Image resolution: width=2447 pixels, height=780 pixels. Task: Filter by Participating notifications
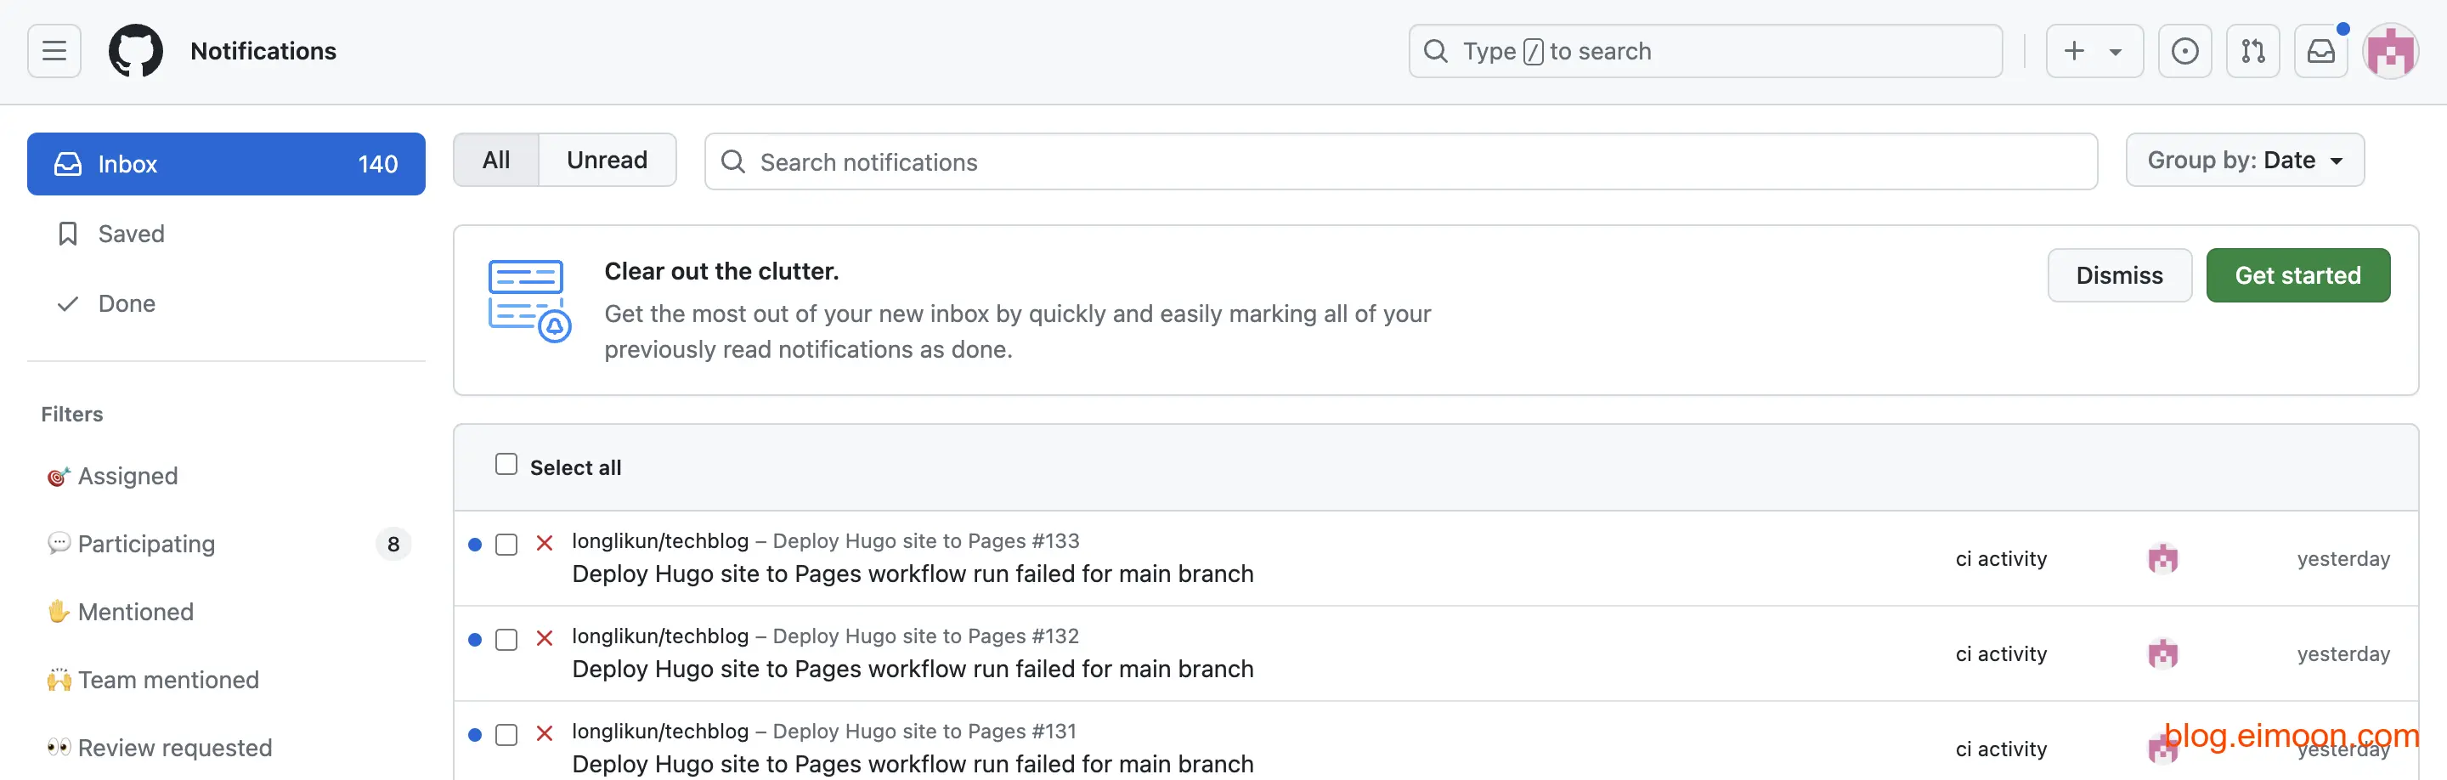coord(146,545)
